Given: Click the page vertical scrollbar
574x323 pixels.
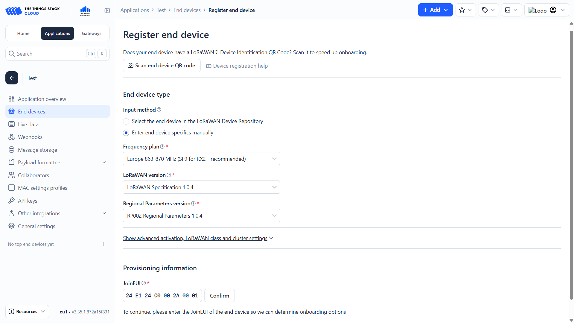Looking at the screenshot, I should (x=571, y=165).
